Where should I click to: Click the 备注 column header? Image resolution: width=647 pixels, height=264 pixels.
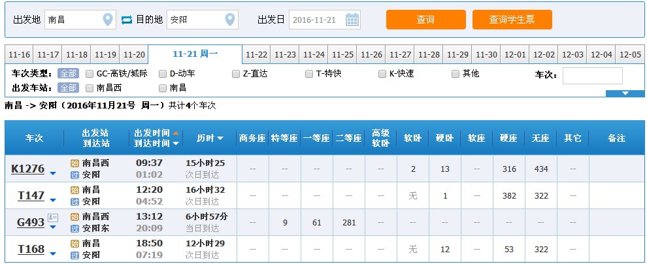pyautogui.click(x=616, y=138)
